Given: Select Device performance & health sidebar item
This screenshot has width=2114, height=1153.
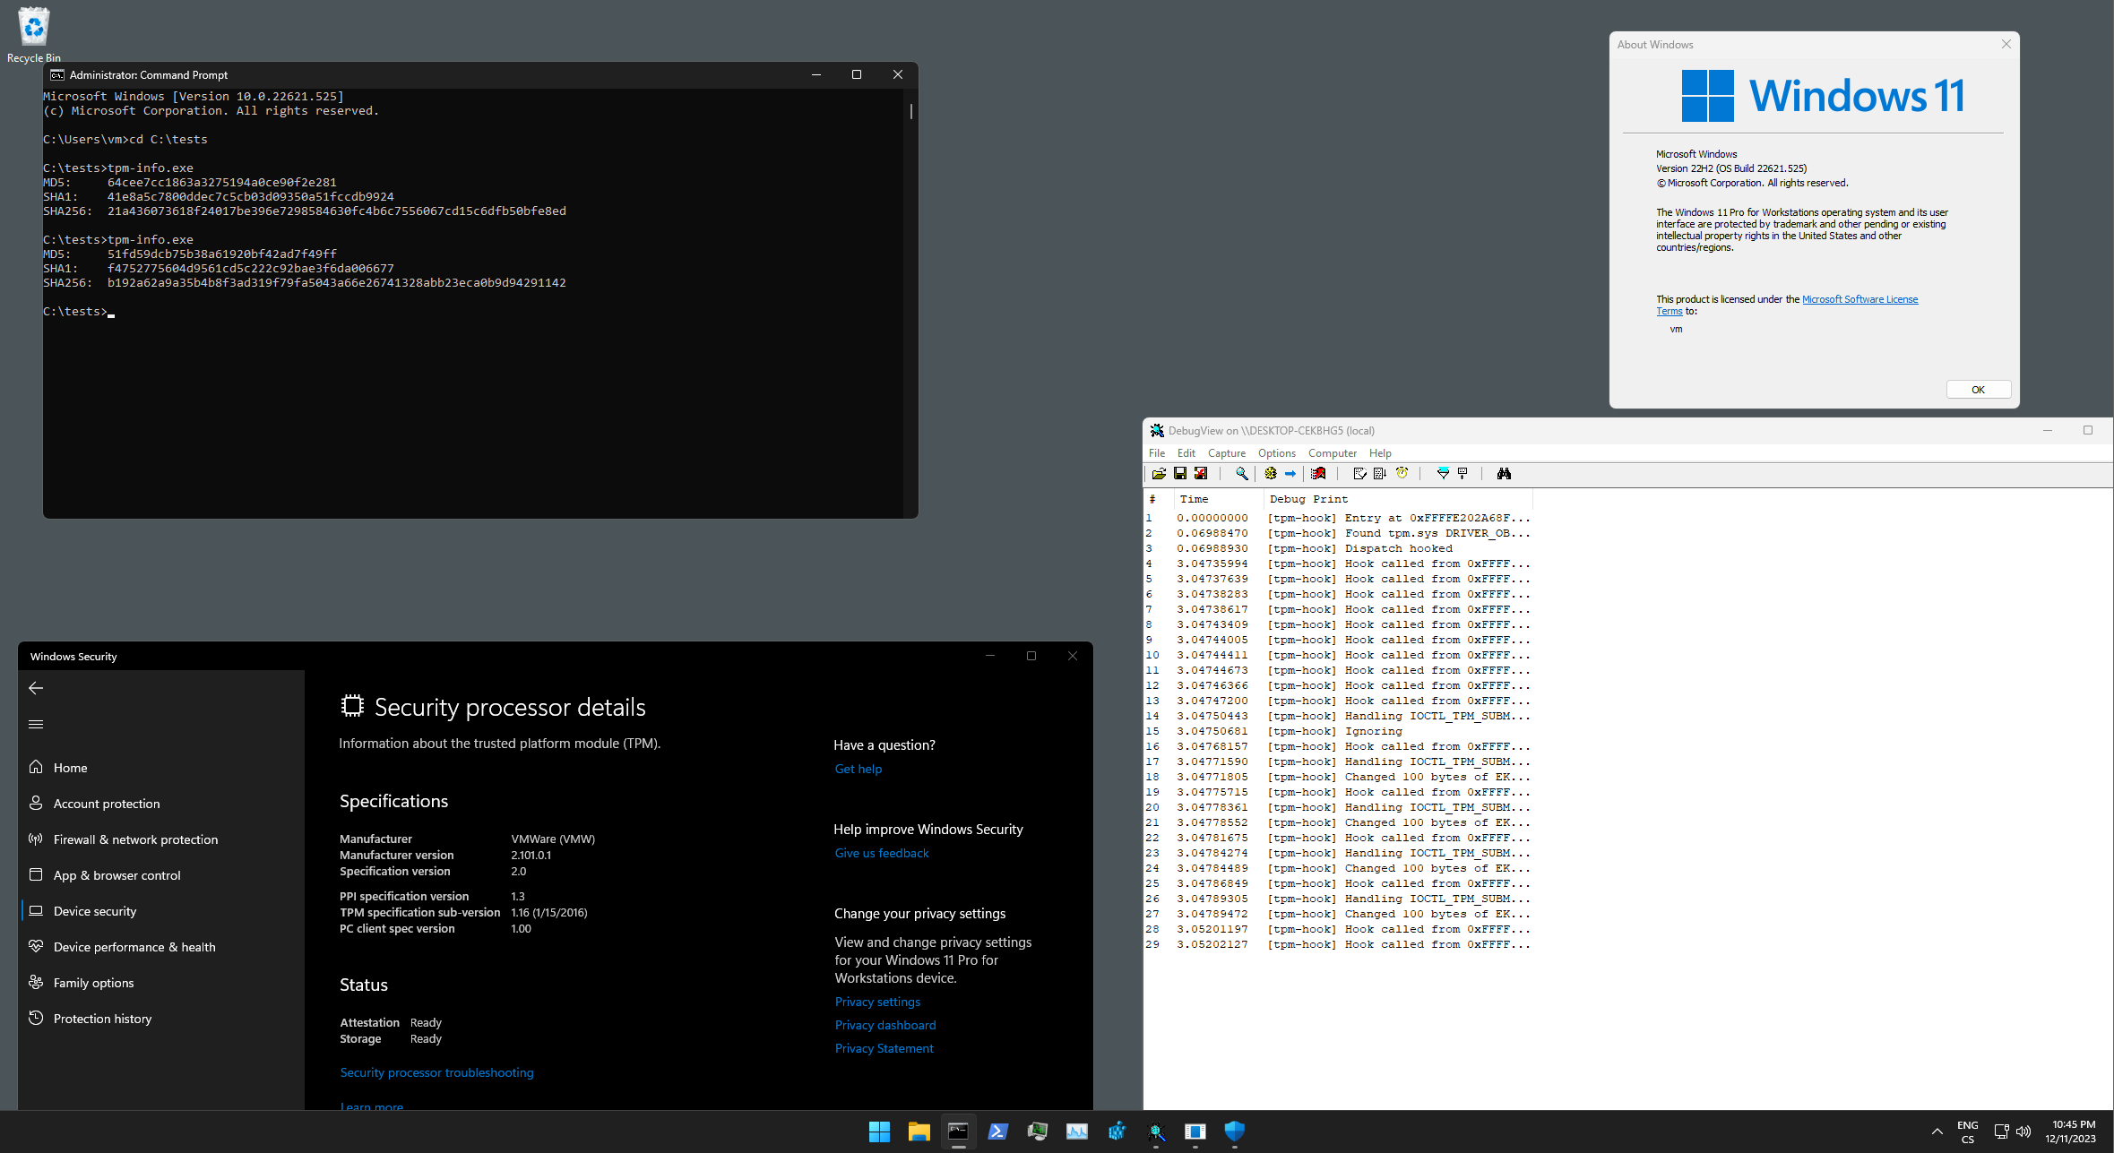Looking at the screenshot, I should (134, 947).
